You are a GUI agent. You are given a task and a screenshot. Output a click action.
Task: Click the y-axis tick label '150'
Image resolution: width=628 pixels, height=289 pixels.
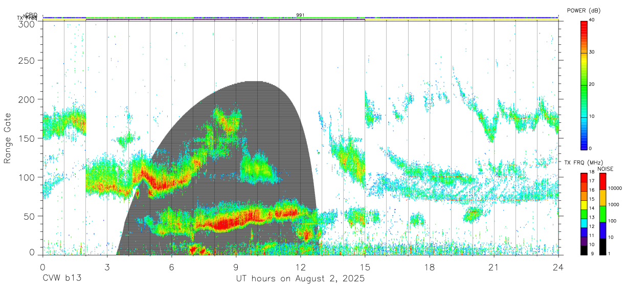click(27, 138)
